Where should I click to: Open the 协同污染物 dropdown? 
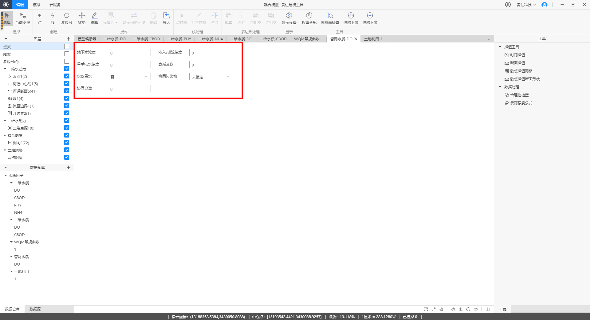click(x=210, y=77)
